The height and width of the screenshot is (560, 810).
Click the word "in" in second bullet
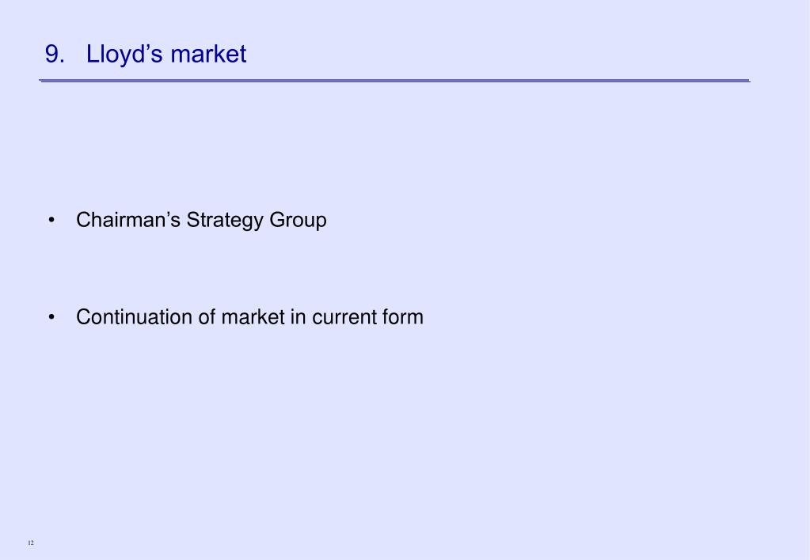tap(298, 317)
